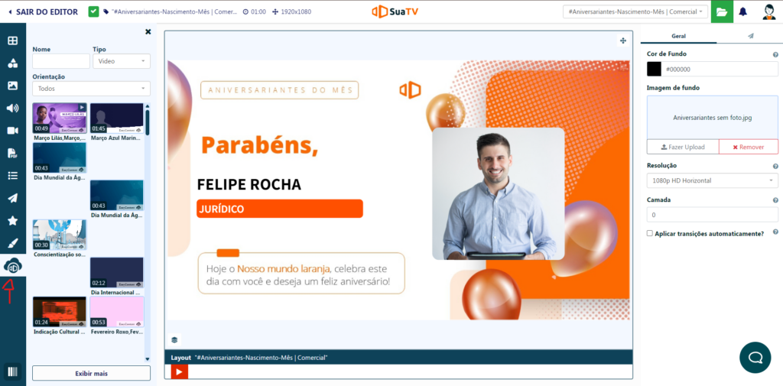Select the Março Lilás video thumbnail
The image size is (783, 386).
point(59,118)
